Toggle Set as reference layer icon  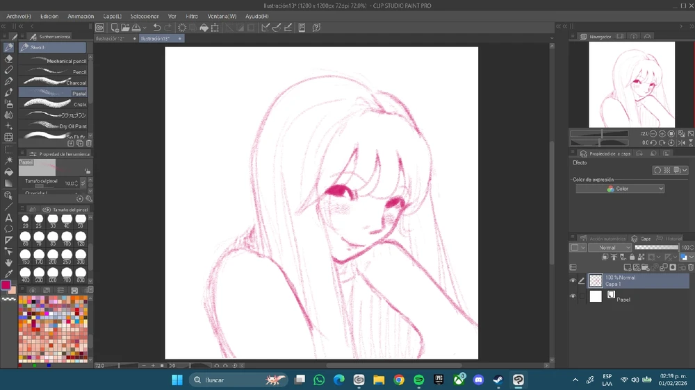[x=614, y=257]
